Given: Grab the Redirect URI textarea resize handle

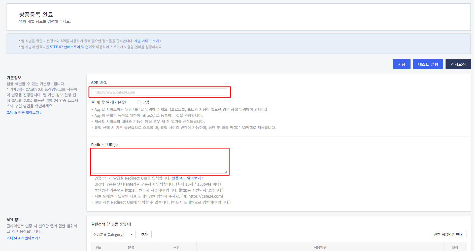Looking at the screenshot, I should pos(226,172).
